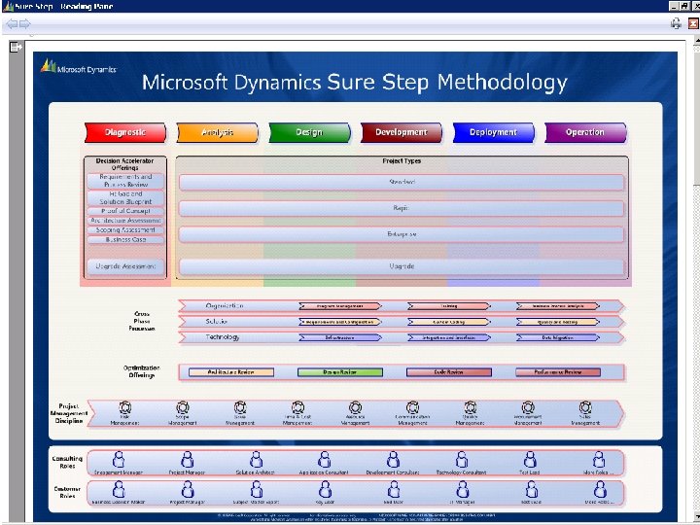The width and height of the screenshot is (700, 525).
Task: Select consulting Test Lead role icon
Action: point(530,459)
